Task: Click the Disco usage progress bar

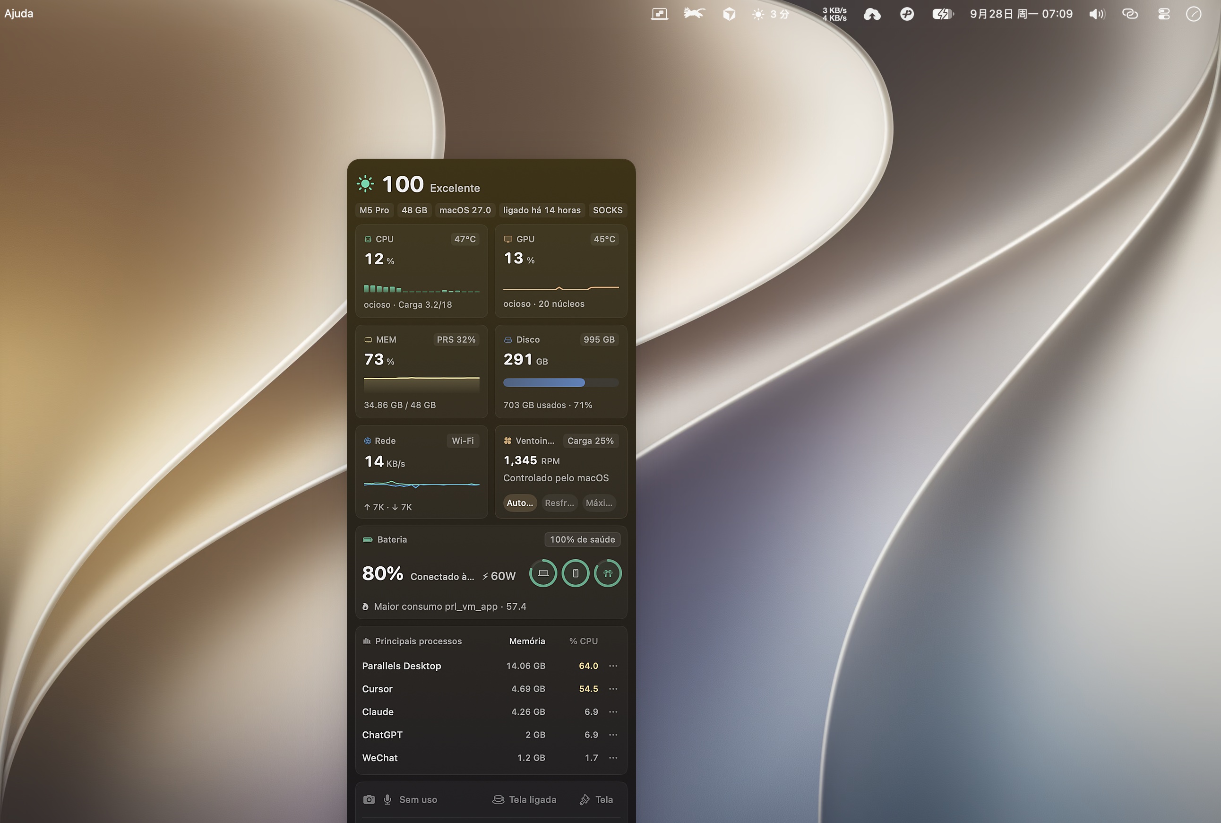Action: pyautogui.click(x=561, y=382)
